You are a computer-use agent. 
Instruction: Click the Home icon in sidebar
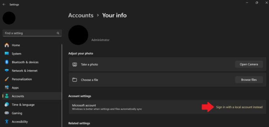[x=7, y=45]
